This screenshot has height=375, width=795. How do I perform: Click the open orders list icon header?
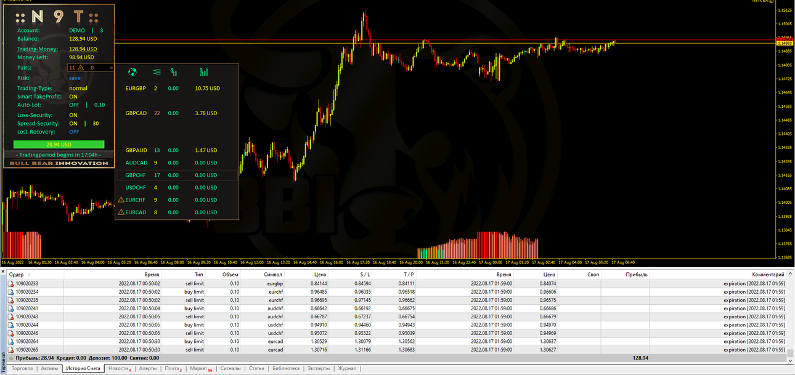pos(156,72)
